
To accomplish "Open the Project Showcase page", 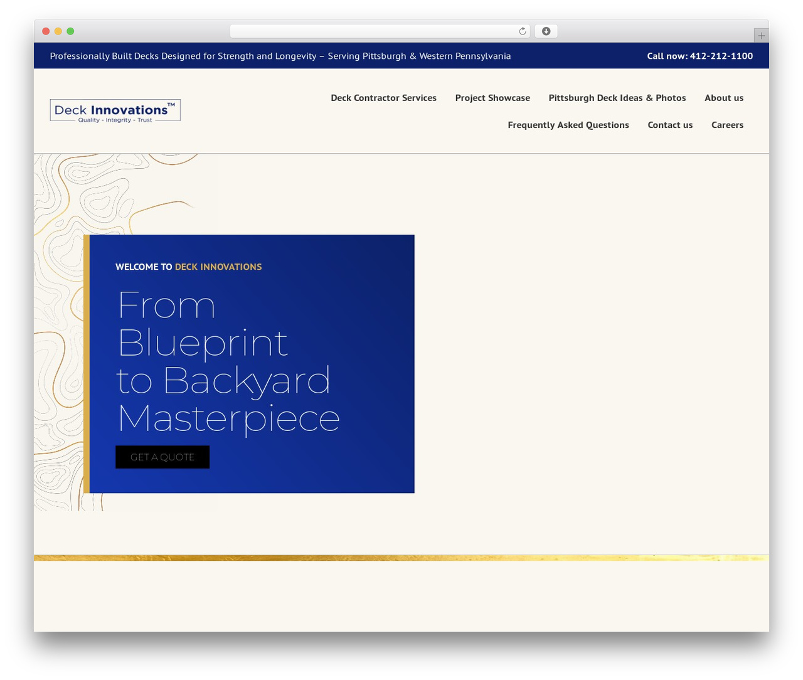I will 492,98.
